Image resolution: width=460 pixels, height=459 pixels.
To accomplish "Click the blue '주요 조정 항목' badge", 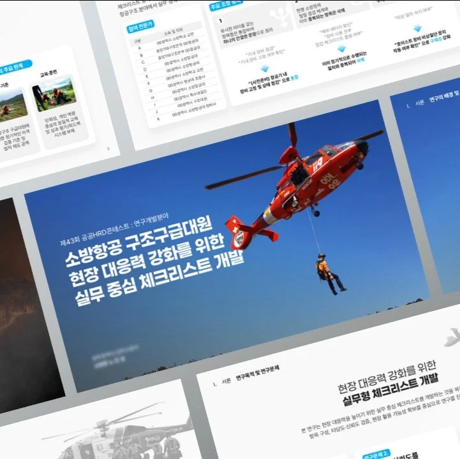I will [225, 5].
